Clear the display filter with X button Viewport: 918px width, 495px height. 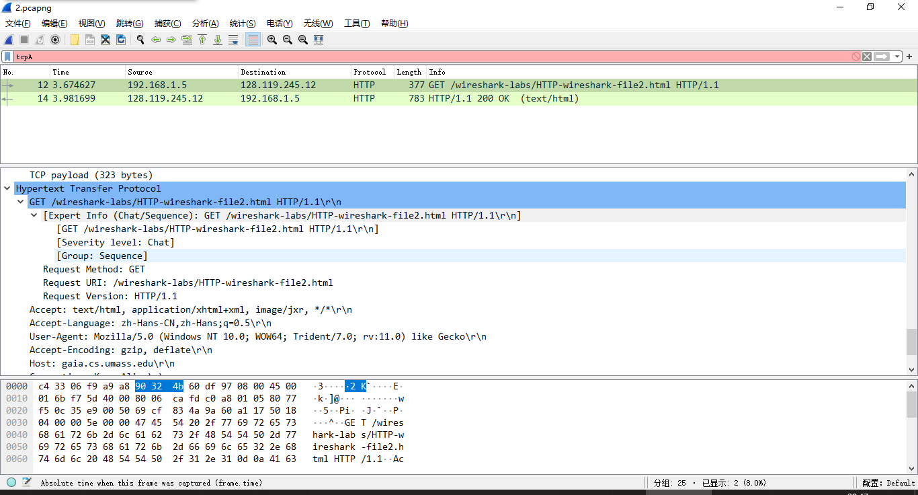(867, 56)
